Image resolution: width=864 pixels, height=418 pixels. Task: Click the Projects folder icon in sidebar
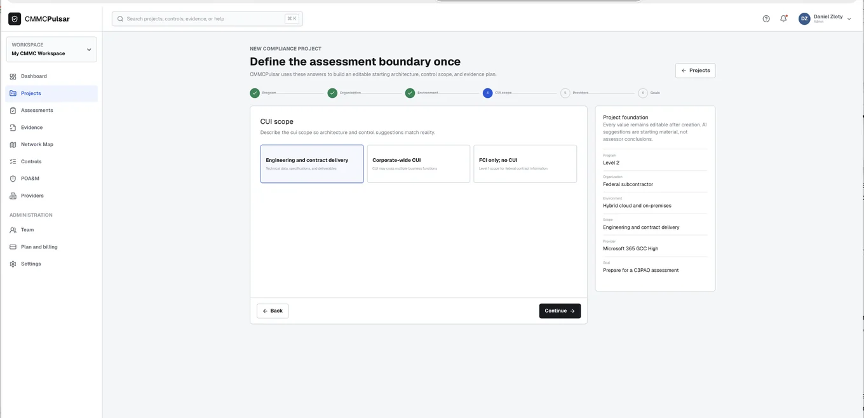click(13, 93)
